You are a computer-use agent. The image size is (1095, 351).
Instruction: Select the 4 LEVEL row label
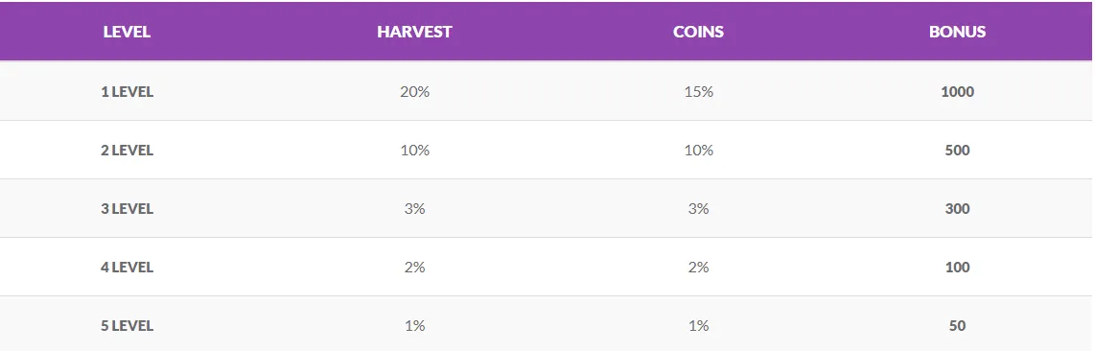128,268
